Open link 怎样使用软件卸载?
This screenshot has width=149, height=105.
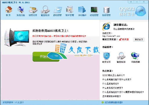pyautogui.click(x=112, y=96)
